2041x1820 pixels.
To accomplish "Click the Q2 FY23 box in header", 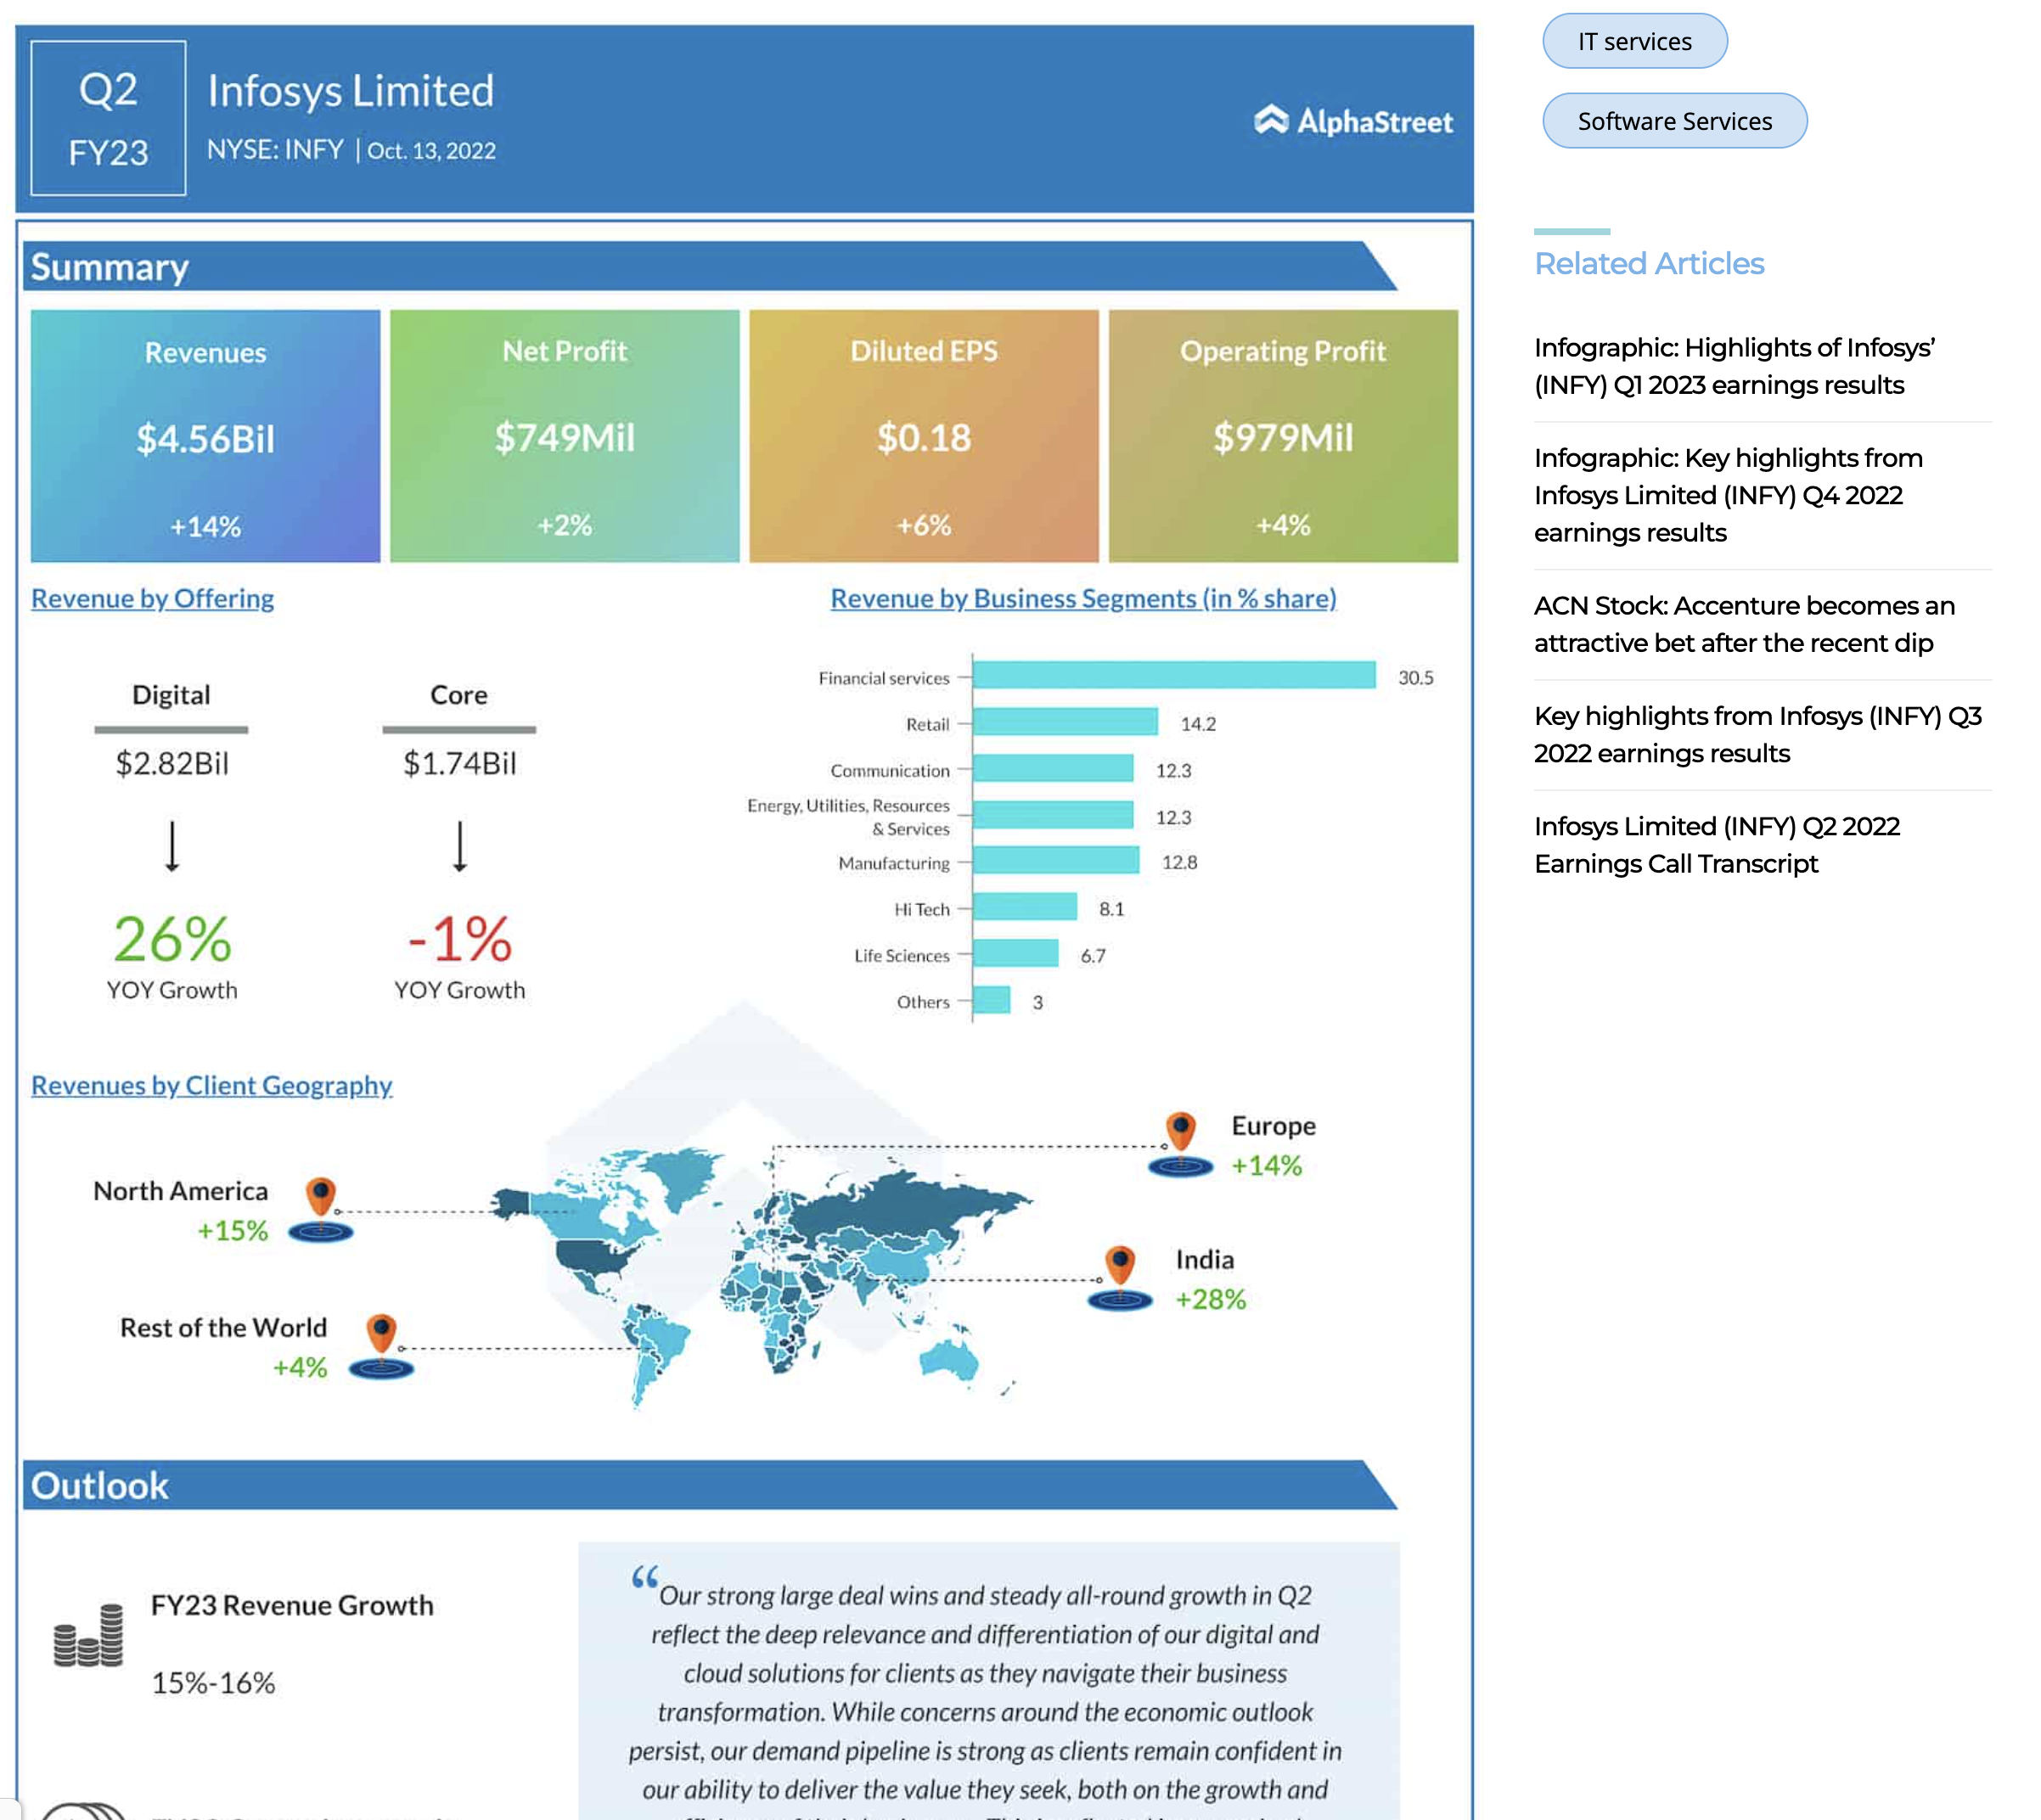I will (x=108, y=118).
